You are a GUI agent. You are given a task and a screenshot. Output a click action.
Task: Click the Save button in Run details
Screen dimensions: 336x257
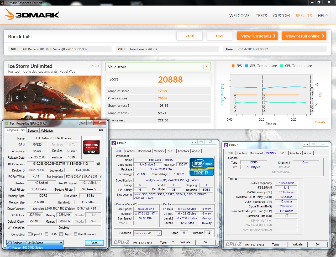pos(220,36)
